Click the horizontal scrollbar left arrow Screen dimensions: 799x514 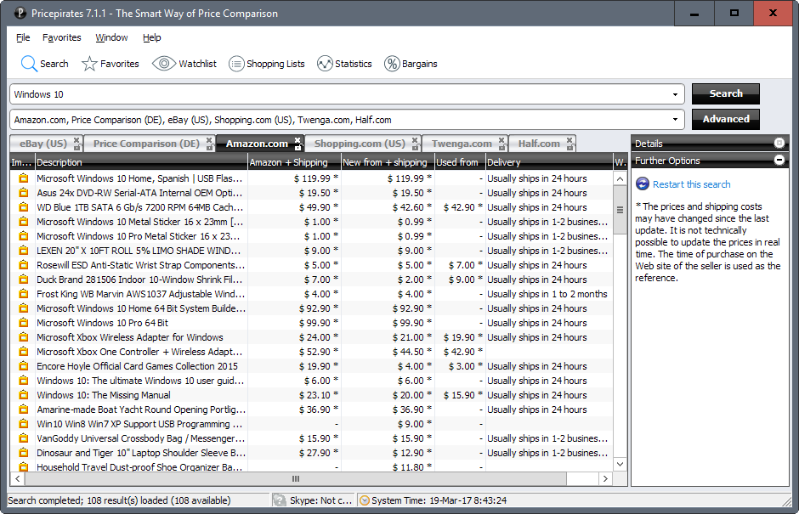17,478
